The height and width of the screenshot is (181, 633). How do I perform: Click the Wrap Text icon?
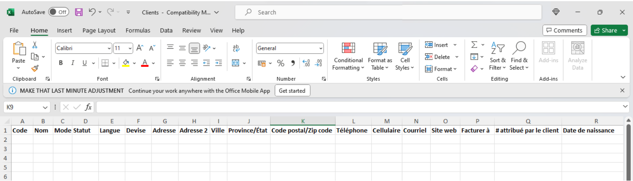tap(236, 48)
